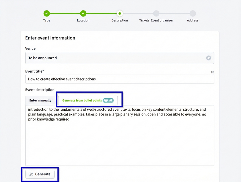Click the Address step label
This screenshot has height=182, width=241.
193,20
